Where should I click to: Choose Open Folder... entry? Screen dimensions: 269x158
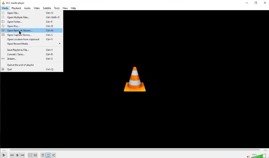32,22
